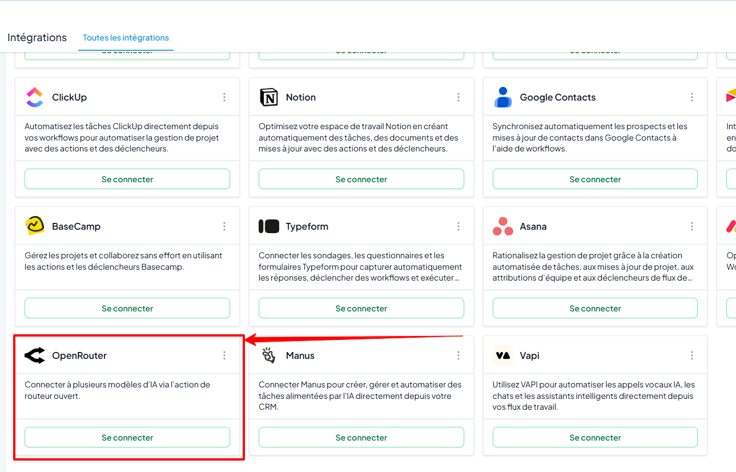Open the Asana card options menu
The height and width of the screenshot is (472, 736).
pyautogui.click(x=692, y=226)
